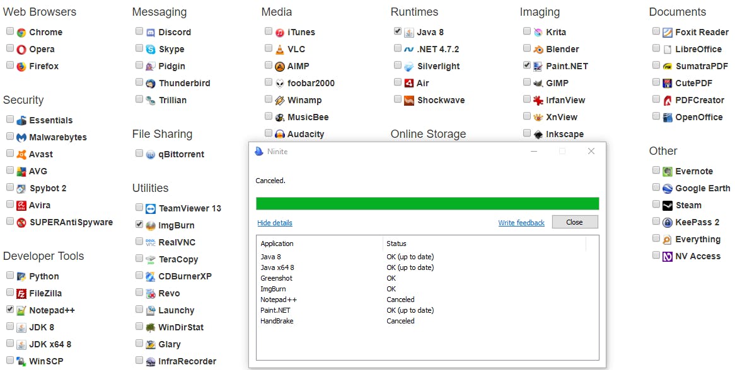Check the Python checkbox
735x370 pixels.
click(x=10, y=275)
